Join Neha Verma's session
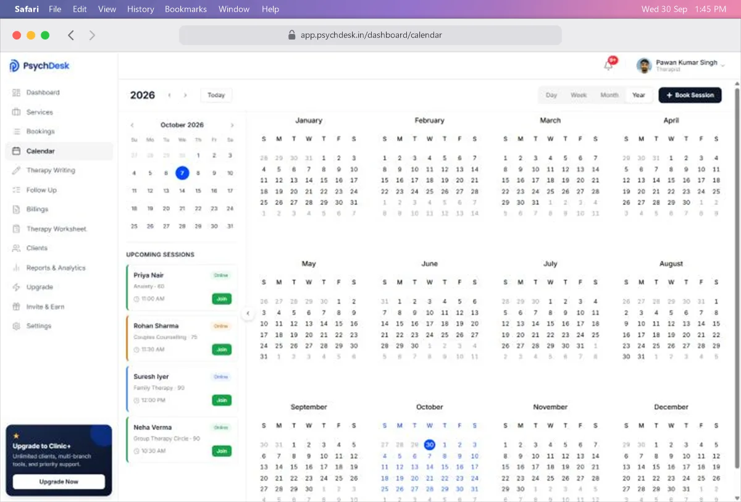Image resolution: width=741 pixels, height=502 pixels. coord(222,451)
